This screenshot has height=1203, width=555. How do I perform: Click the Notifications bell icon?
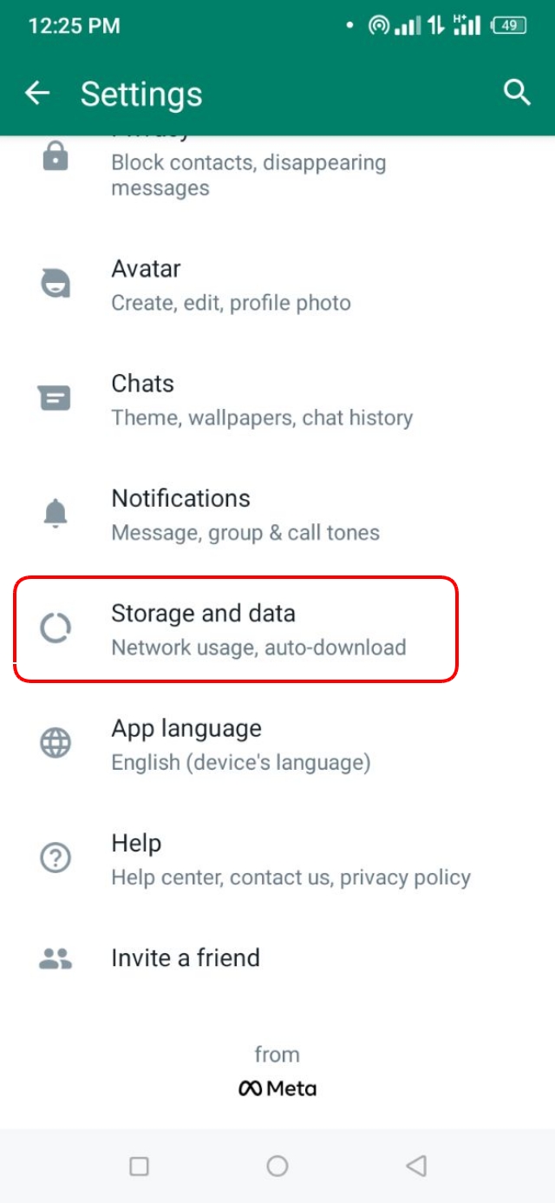pos(54,513)
